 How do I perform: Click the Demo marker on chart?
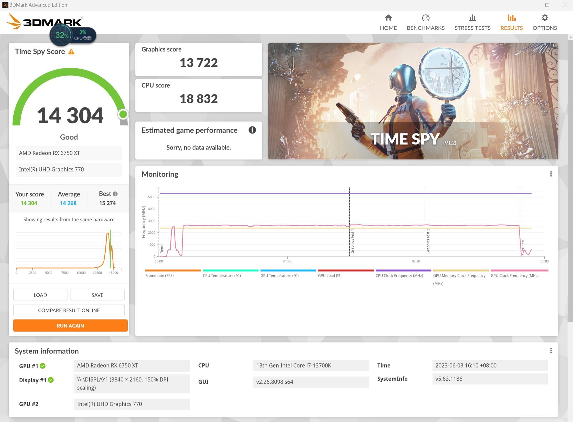click(161, 248)
